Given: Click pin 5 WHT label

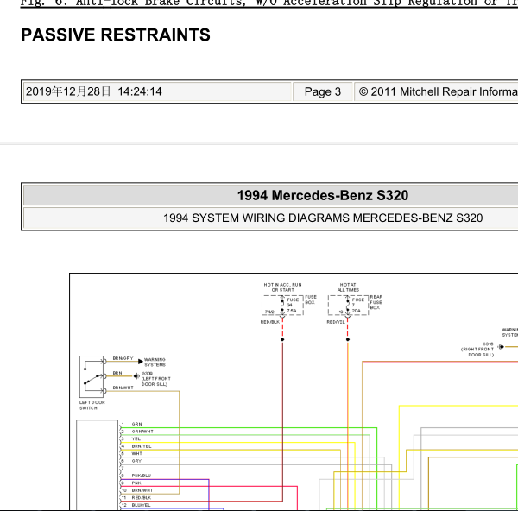Looking at the screenshot, I should click(x=136, y=453).
